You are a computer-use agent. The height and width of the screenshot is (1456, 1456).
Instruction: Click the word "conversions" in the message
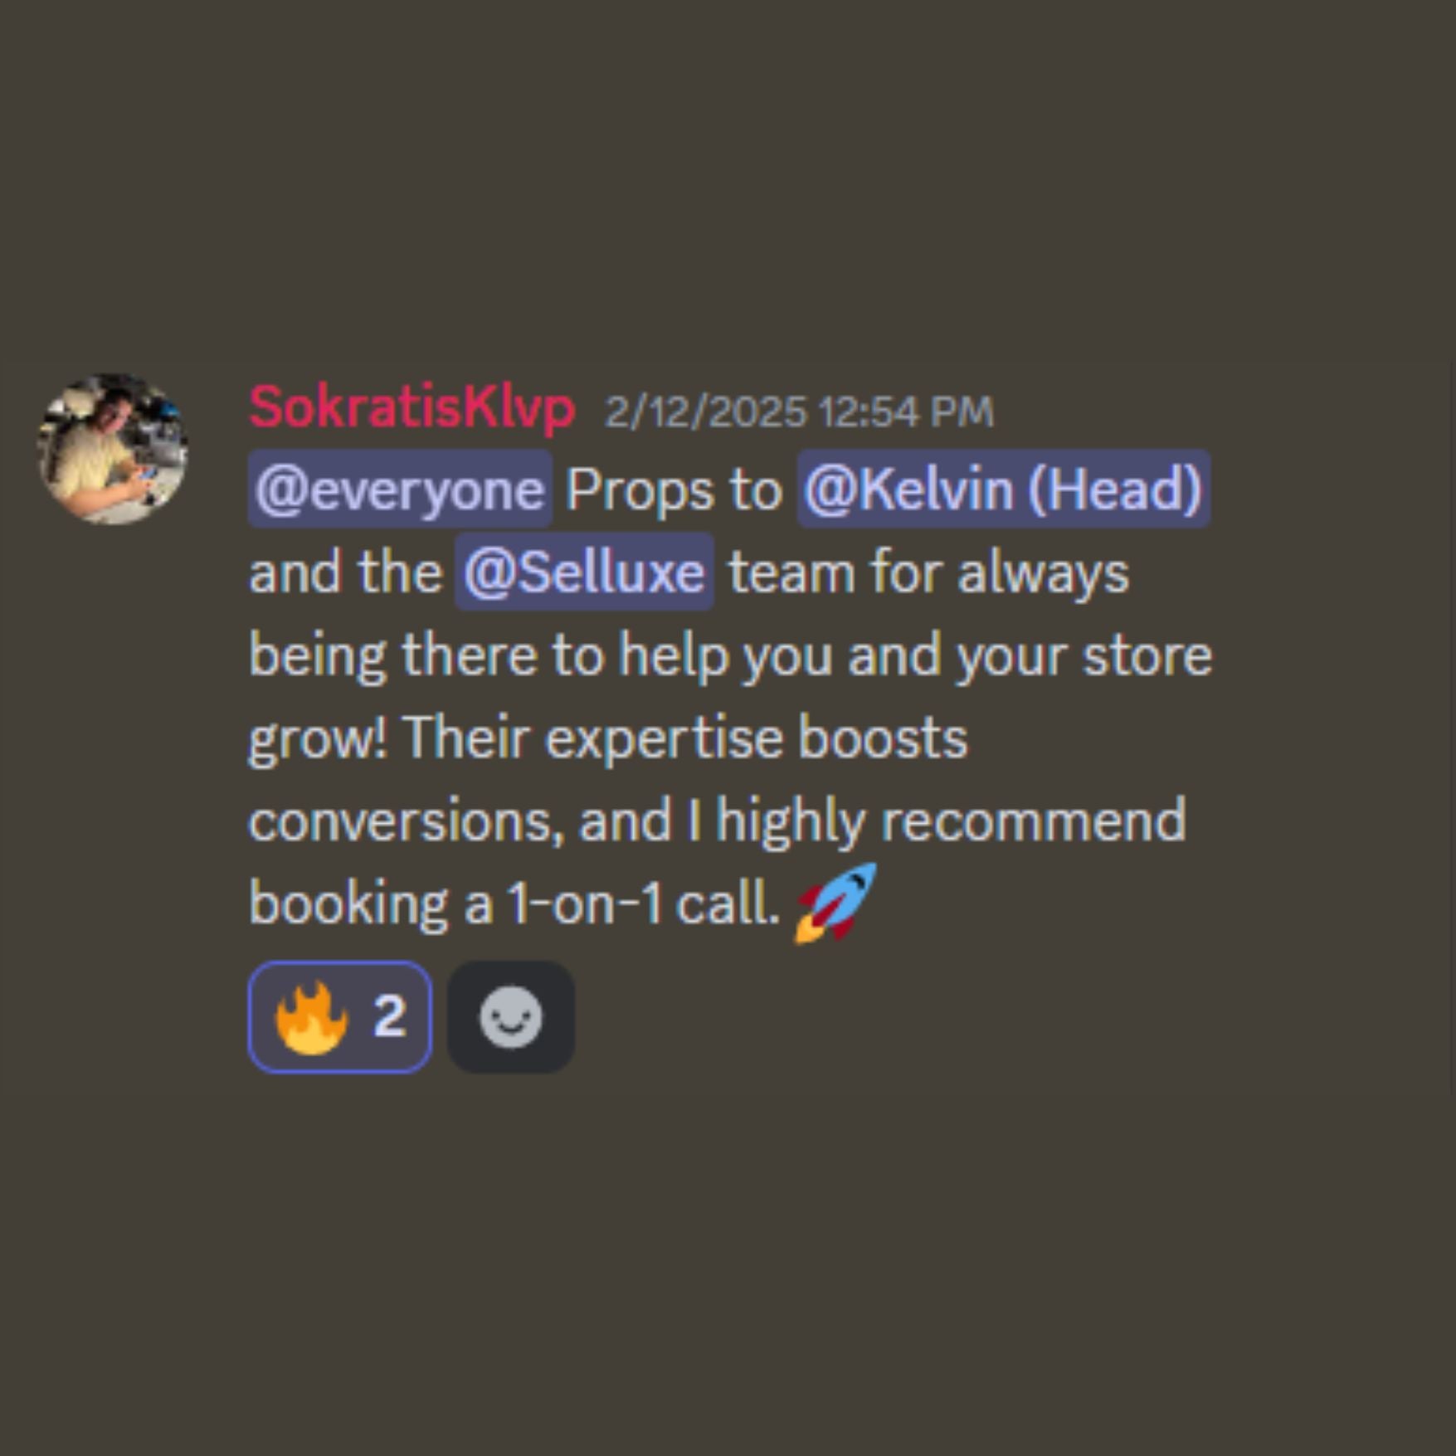tap(400, 821)
